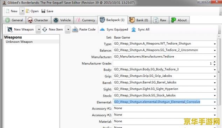Expand the New Item dropdown arrow

coord(68,29)
